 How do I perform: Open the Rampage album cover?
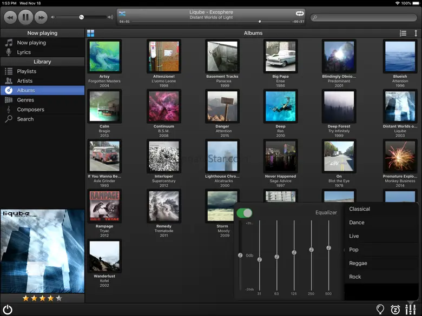[104, 206]
